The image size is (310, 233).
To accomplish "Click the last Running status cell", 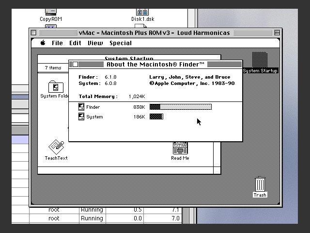I will pyautogui.click(x=92, y=218).
